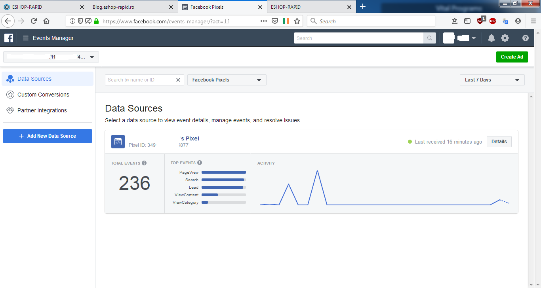The width and height of the screenshot is (541, 288).
Task: Expand the profile account dropdown arrow
Action: tap(474, 38)
